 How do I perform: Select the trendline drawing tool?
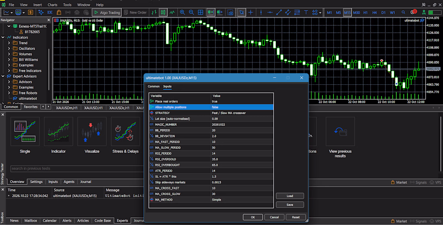tap(279, 12)
